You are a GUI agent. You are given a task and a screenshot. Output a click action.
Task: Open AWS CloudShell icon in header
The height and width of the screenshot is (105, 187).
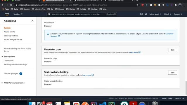[x=141, y=14]
